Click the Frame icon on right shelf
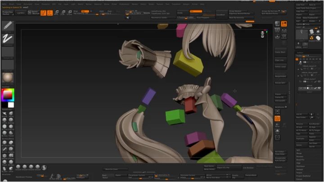324x182 pixels. pyautogui.click(x=278, y=111)
